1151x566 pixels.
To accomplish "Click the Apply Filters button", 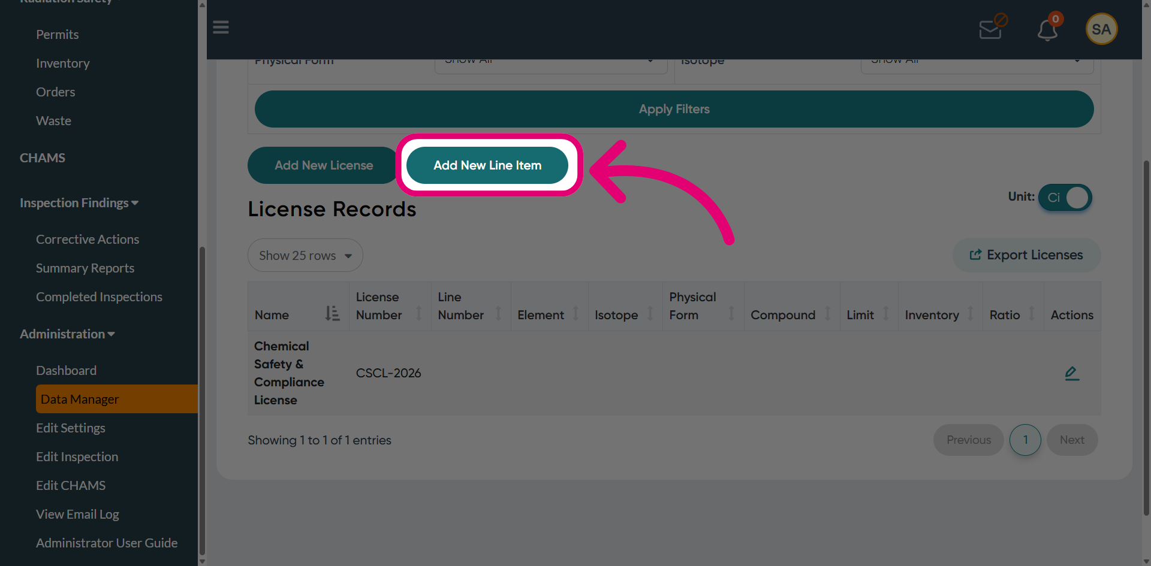I will 674,109.
